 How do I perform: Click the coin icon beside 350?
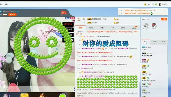(114, 23)
